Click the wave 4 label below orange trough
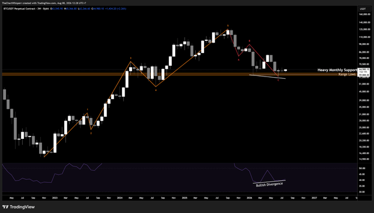Screen dimensions: 374x213 (156, 90)
